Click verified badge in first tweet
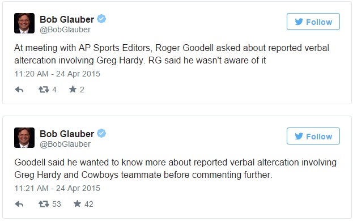353x221 pixels. tap(101, 19)
